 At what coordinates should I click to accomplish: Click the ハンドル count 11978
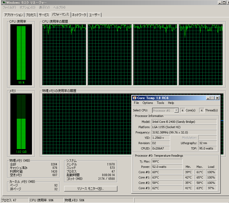click(111, 164)
